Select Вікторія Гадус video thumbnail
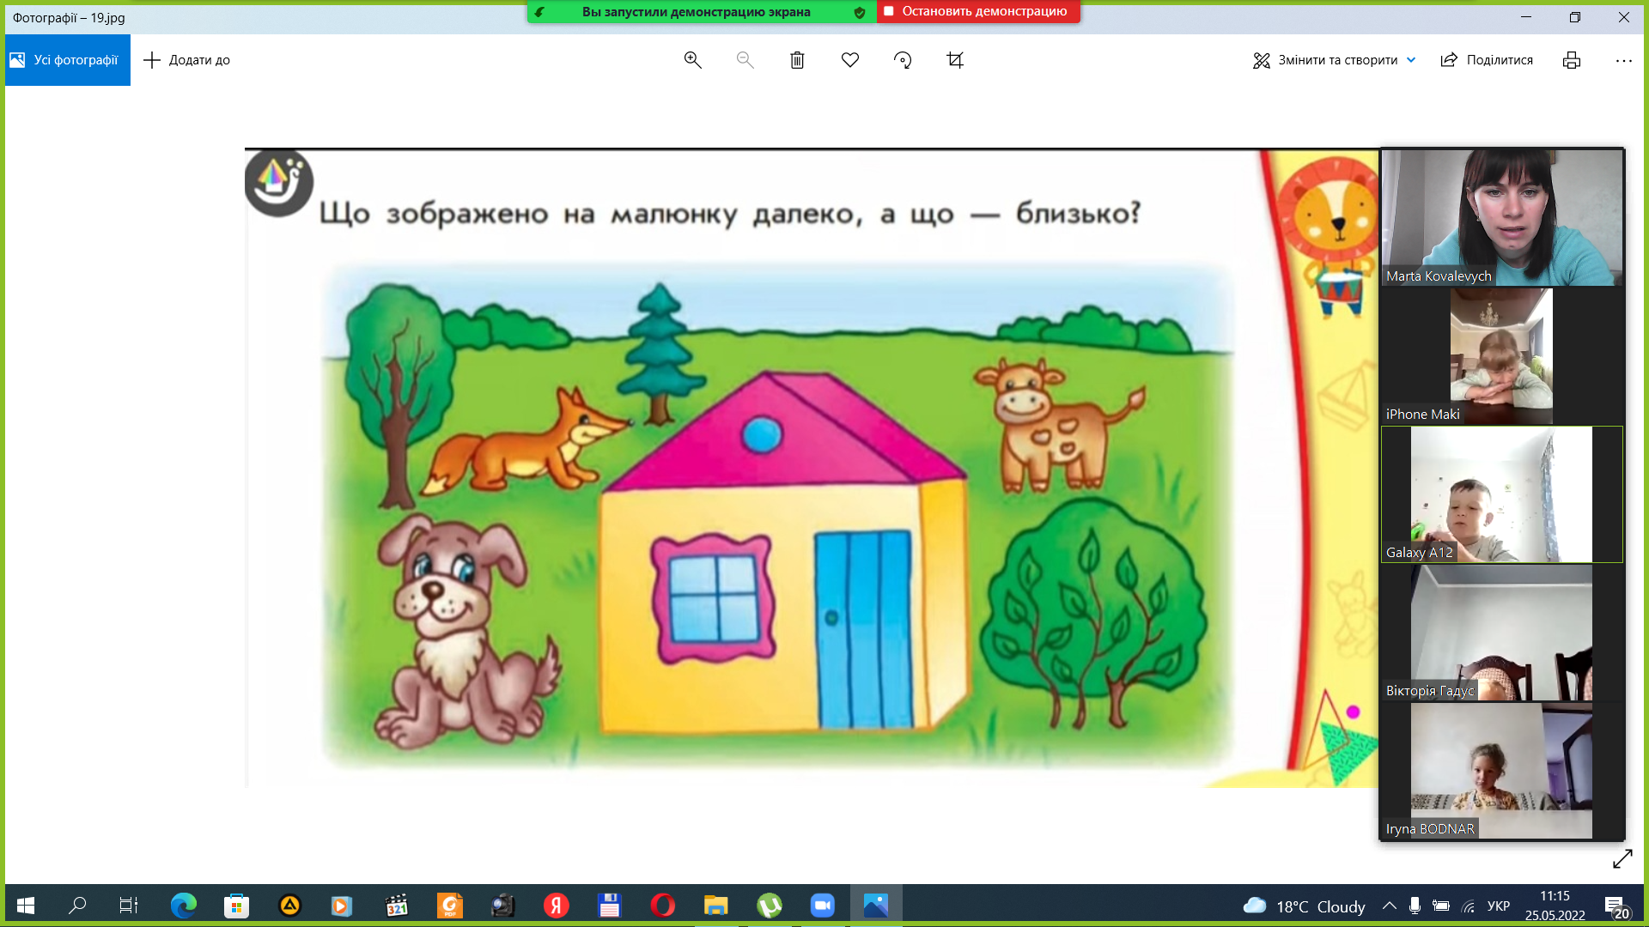1649x927 pixels. click(x=1502, y=633)
